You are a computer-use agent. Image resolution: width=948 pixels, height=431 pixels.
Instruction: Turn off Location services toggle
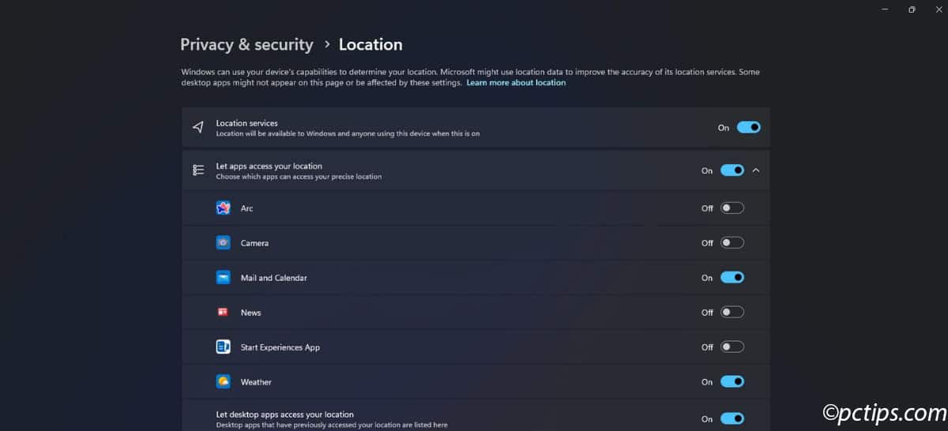(748, 127)
